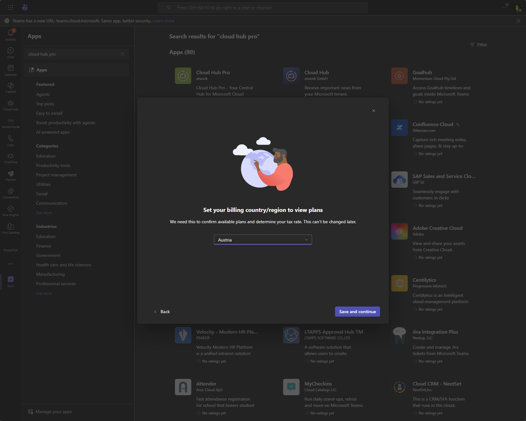Go Back in the billing dialog
526x421 pixels.
click(162, 312)
